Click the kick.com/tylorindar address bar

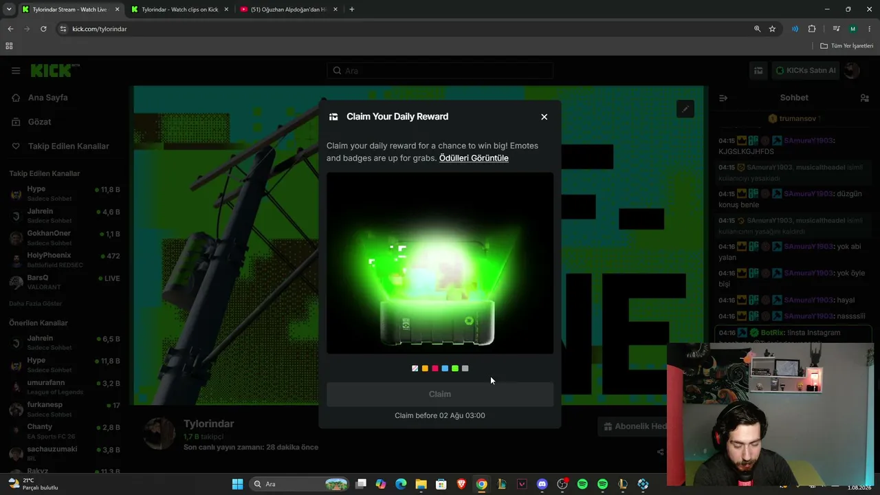click(100, 29)
